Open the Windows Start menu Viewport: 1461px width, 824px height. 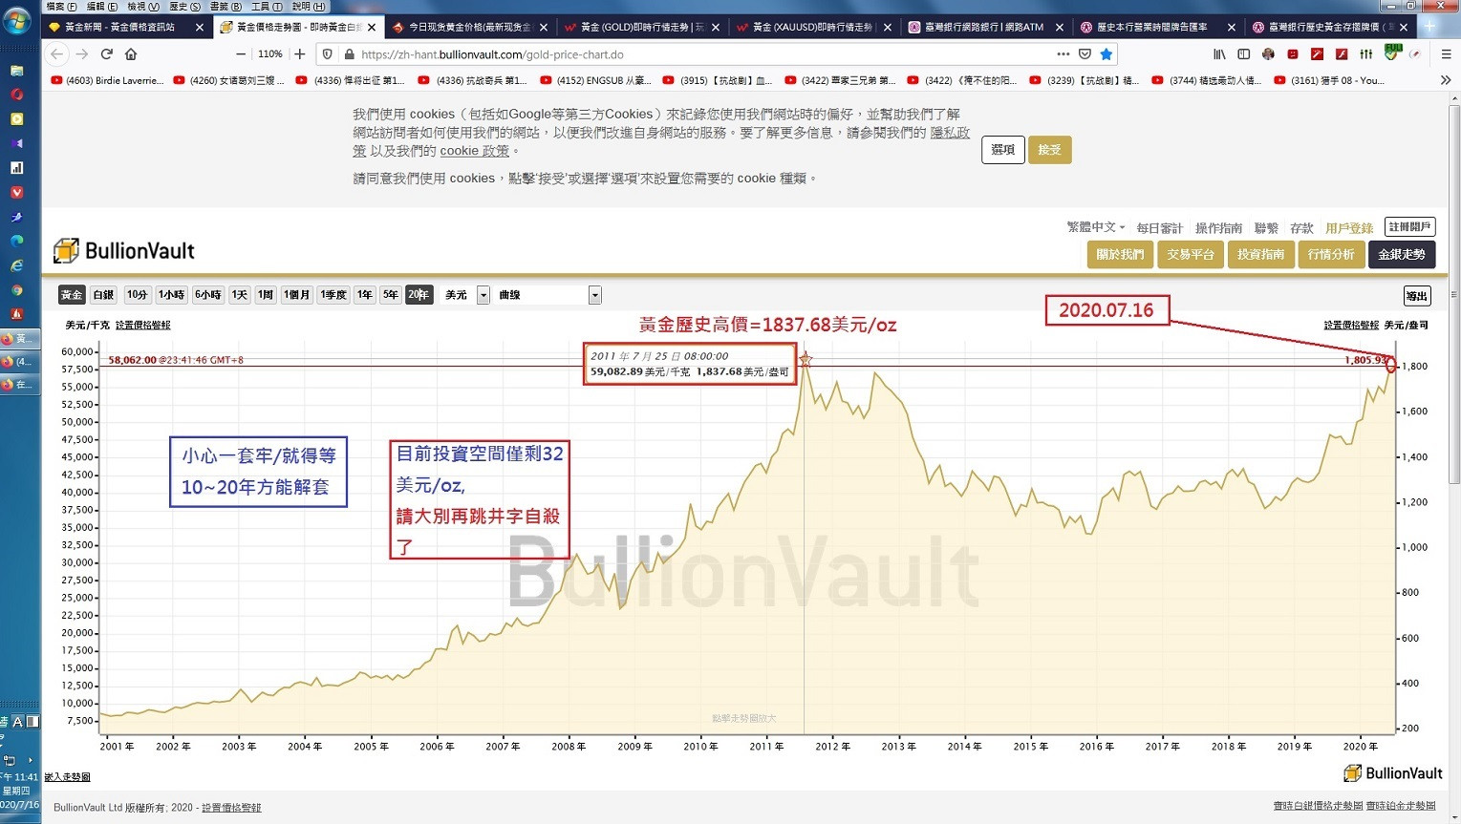pos(16,21)
